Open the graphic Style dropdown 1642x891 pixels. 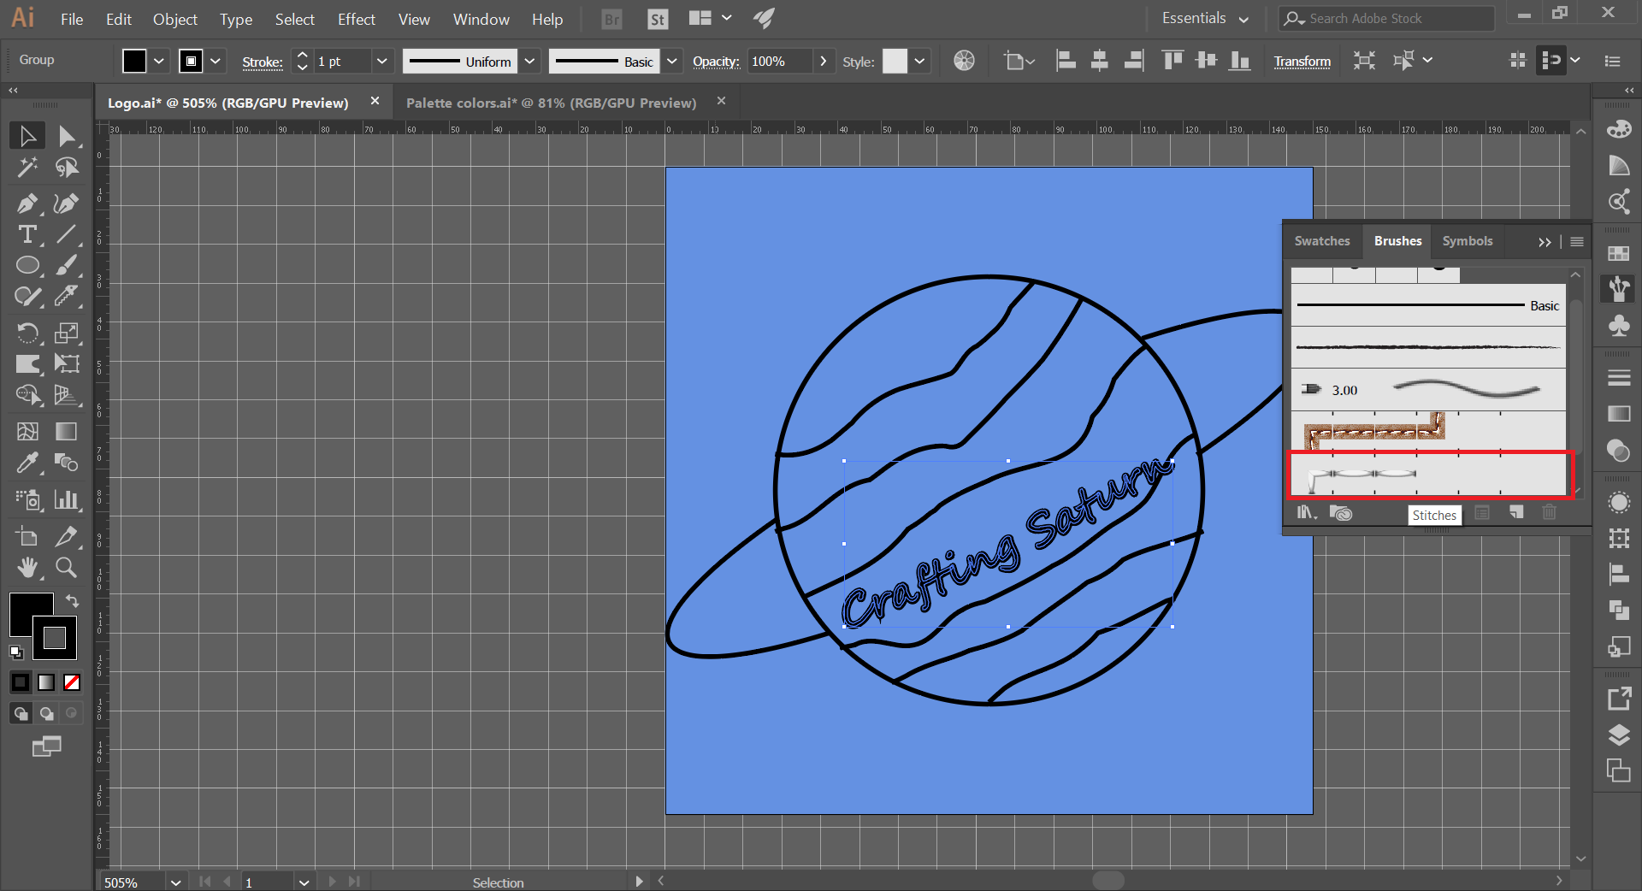click(919, 61)
